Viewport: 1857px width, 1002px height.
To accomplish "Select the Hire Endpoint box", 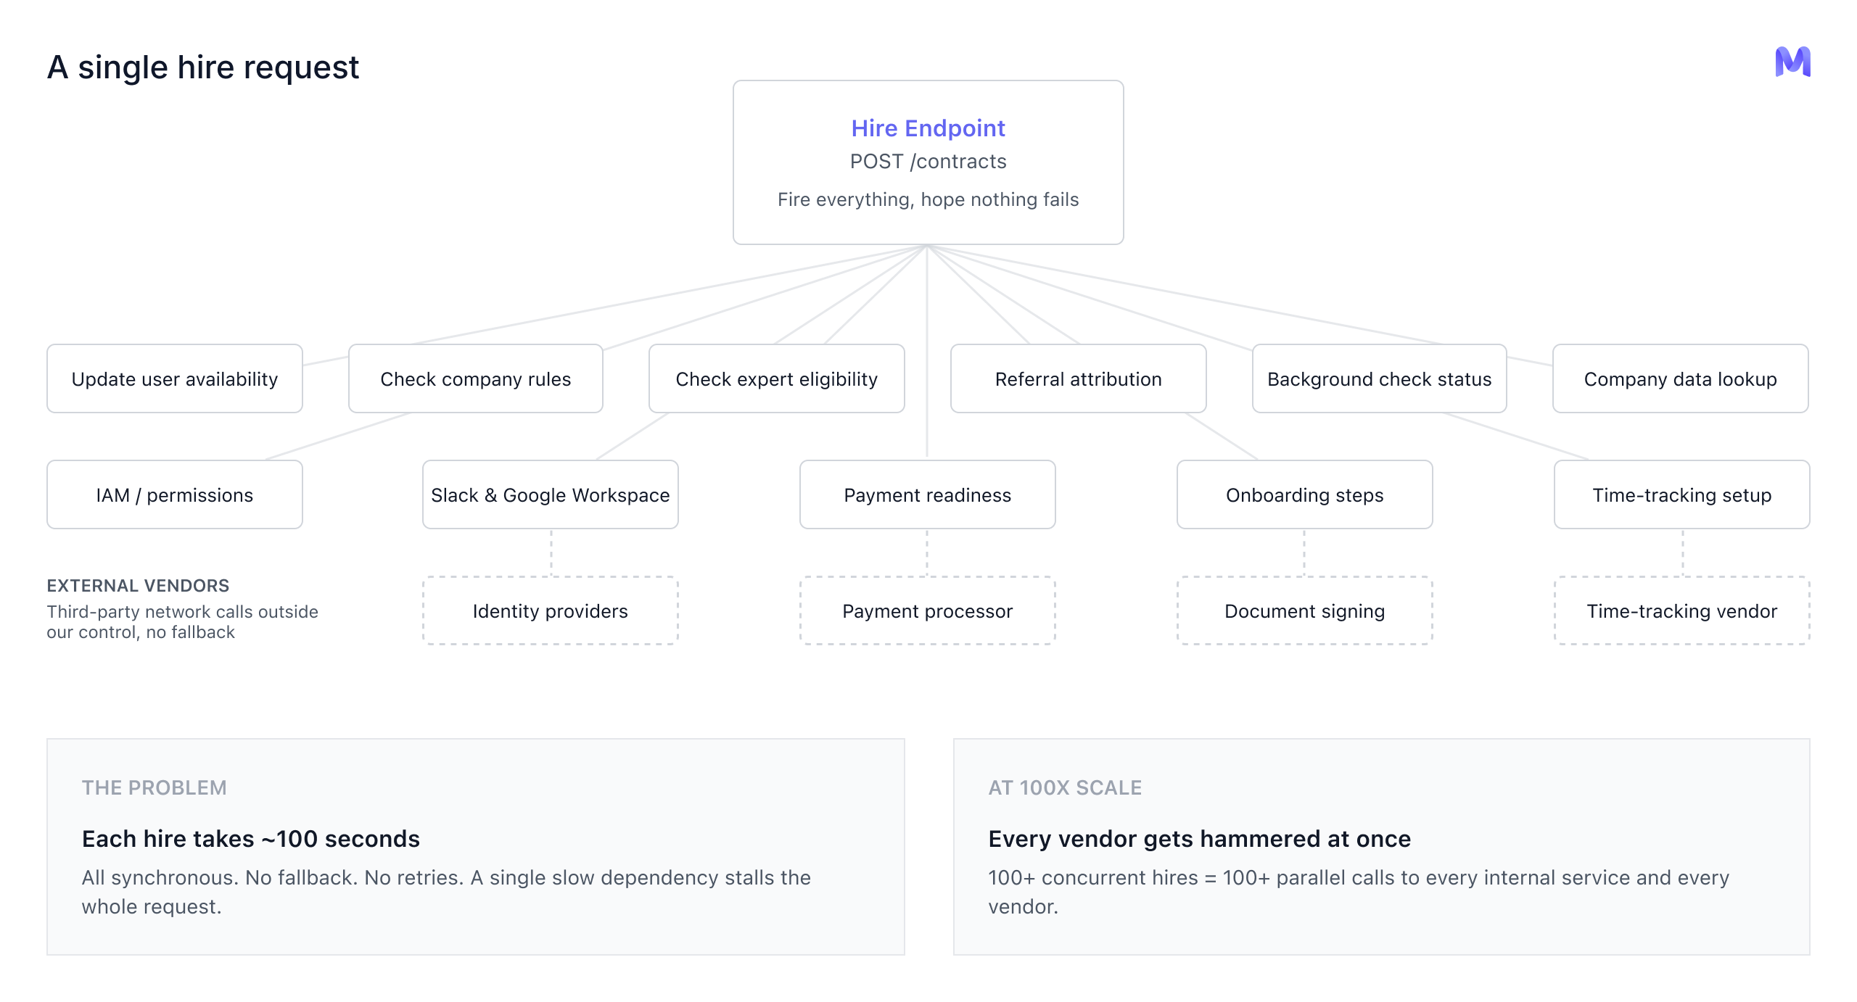I will tap(928, 162).
